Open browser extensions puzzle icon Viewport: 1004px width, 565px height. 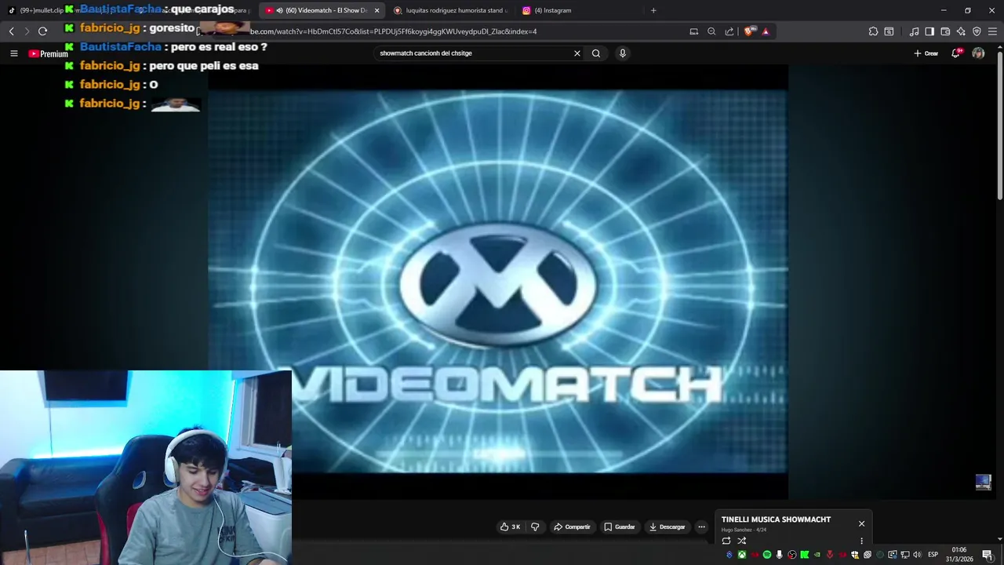coord(873,31)
